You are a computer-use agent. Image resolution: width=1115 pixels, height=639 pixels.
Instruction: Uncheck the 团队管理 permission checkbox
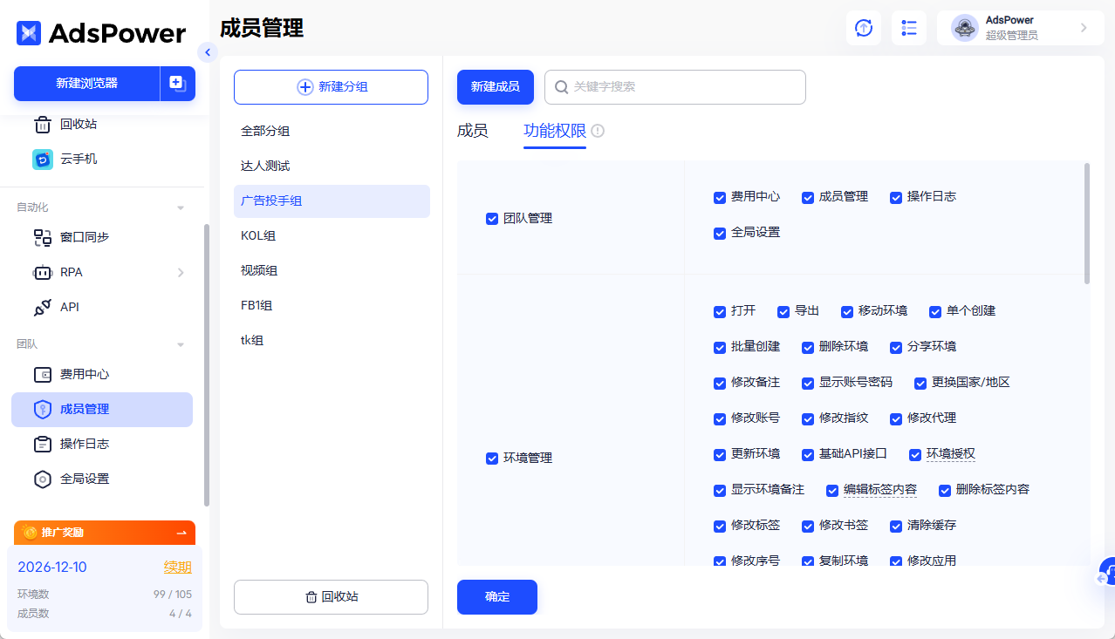tap(492, 219)
